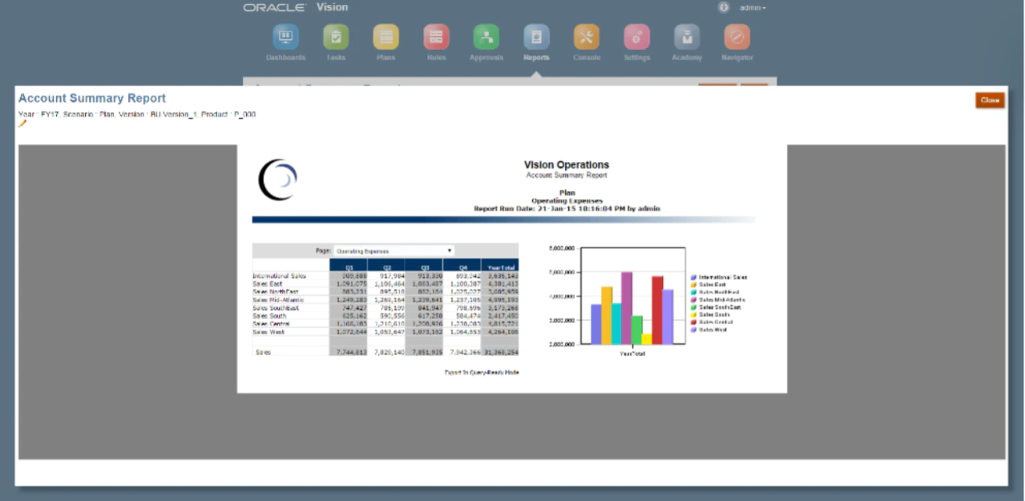Select the Sales East row label
This screenshot has height=501, width=1025.
click(268, 283)
